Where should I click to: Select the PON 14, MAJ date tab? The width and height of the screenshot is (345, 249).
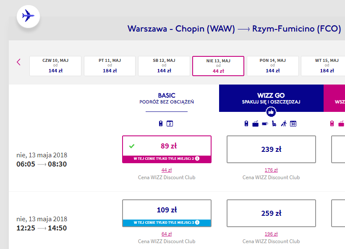click(x=273, y=66)
